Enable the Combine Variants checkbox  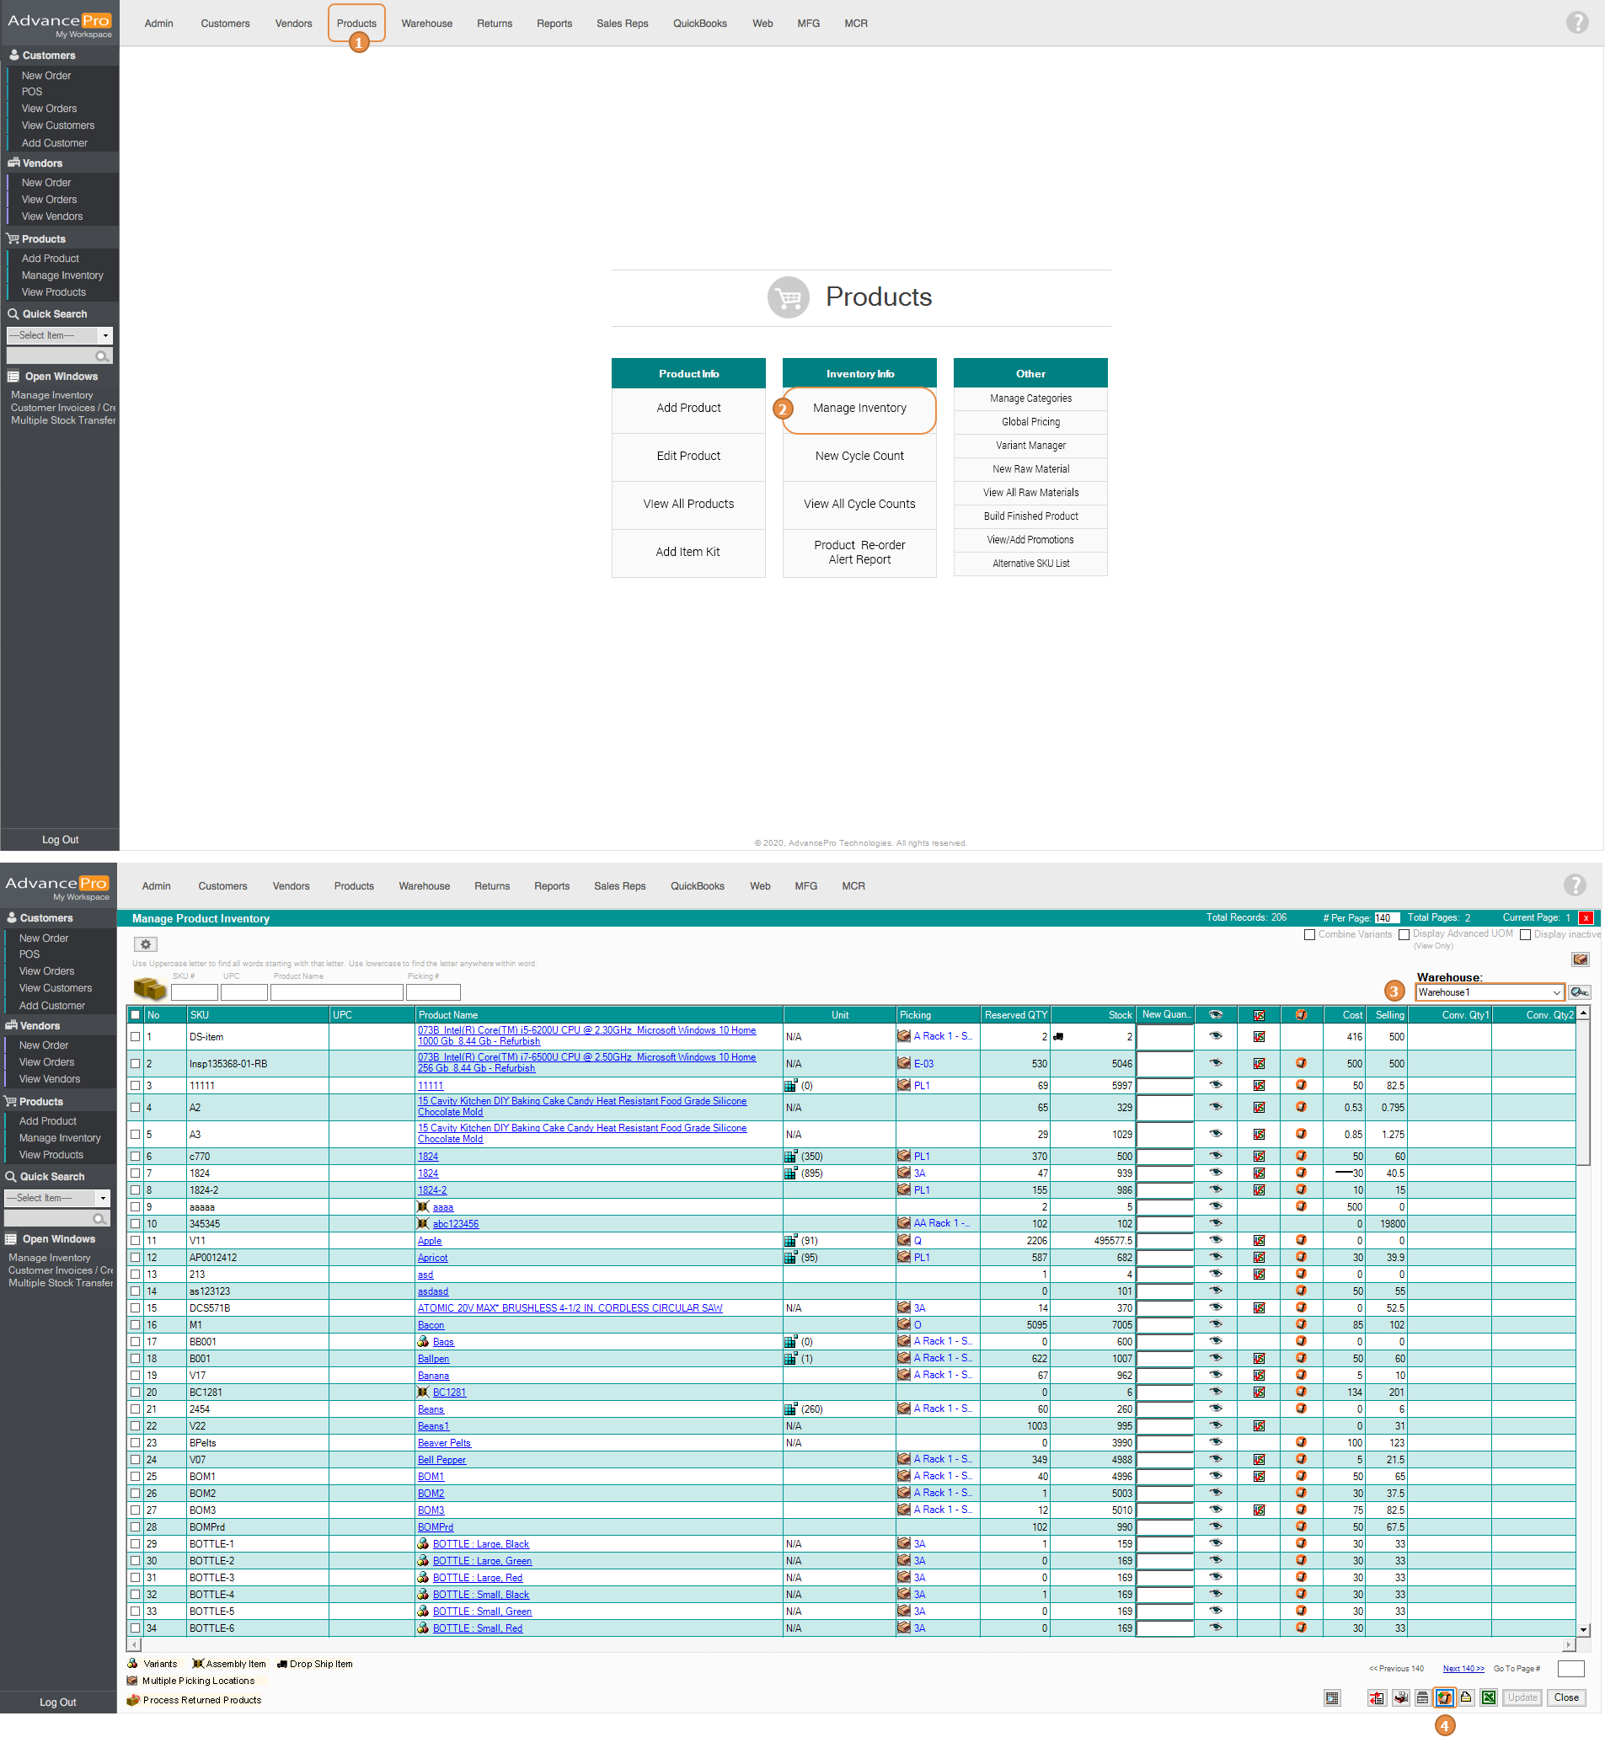(1310, 934)
